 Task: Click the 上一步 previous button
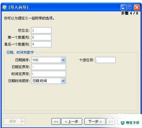click(x=72, y=121)
